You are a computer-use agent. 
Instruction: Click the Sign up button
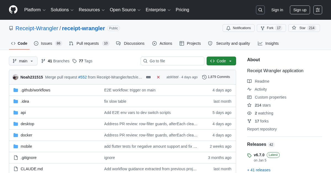[300, 10]
